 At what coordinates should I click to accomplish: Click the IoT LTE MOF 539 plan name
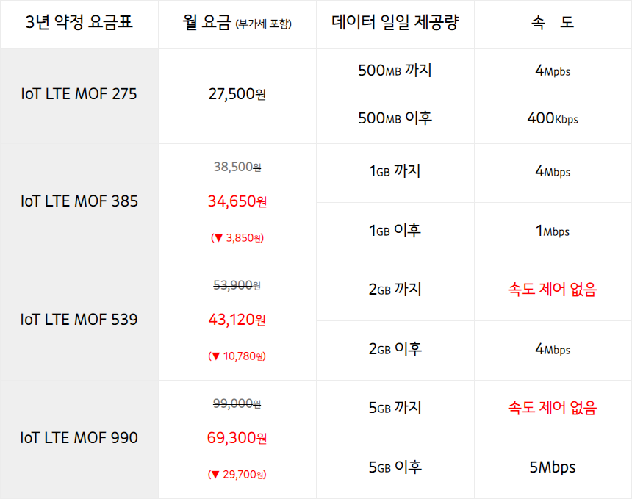coord(79,320)
